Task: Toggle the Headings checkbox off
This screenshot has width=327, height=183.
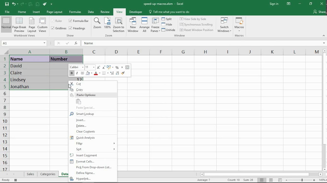Action: tap(71, 28)
